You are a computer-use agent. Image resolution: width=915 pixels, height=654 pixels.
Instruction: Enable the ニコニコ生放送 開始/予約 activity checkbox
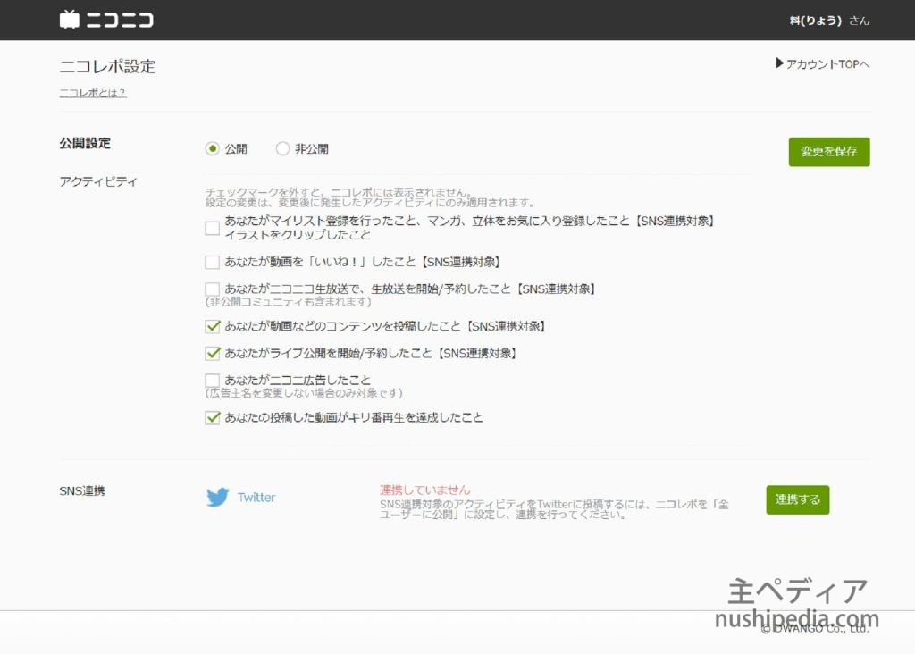pyautogui.click(x=212, y=288)
